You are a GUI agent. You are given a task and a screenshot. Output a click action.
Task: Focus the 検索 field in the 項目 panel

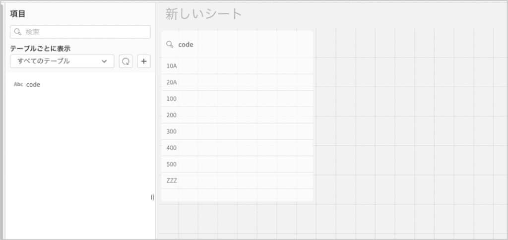(84, 32)
